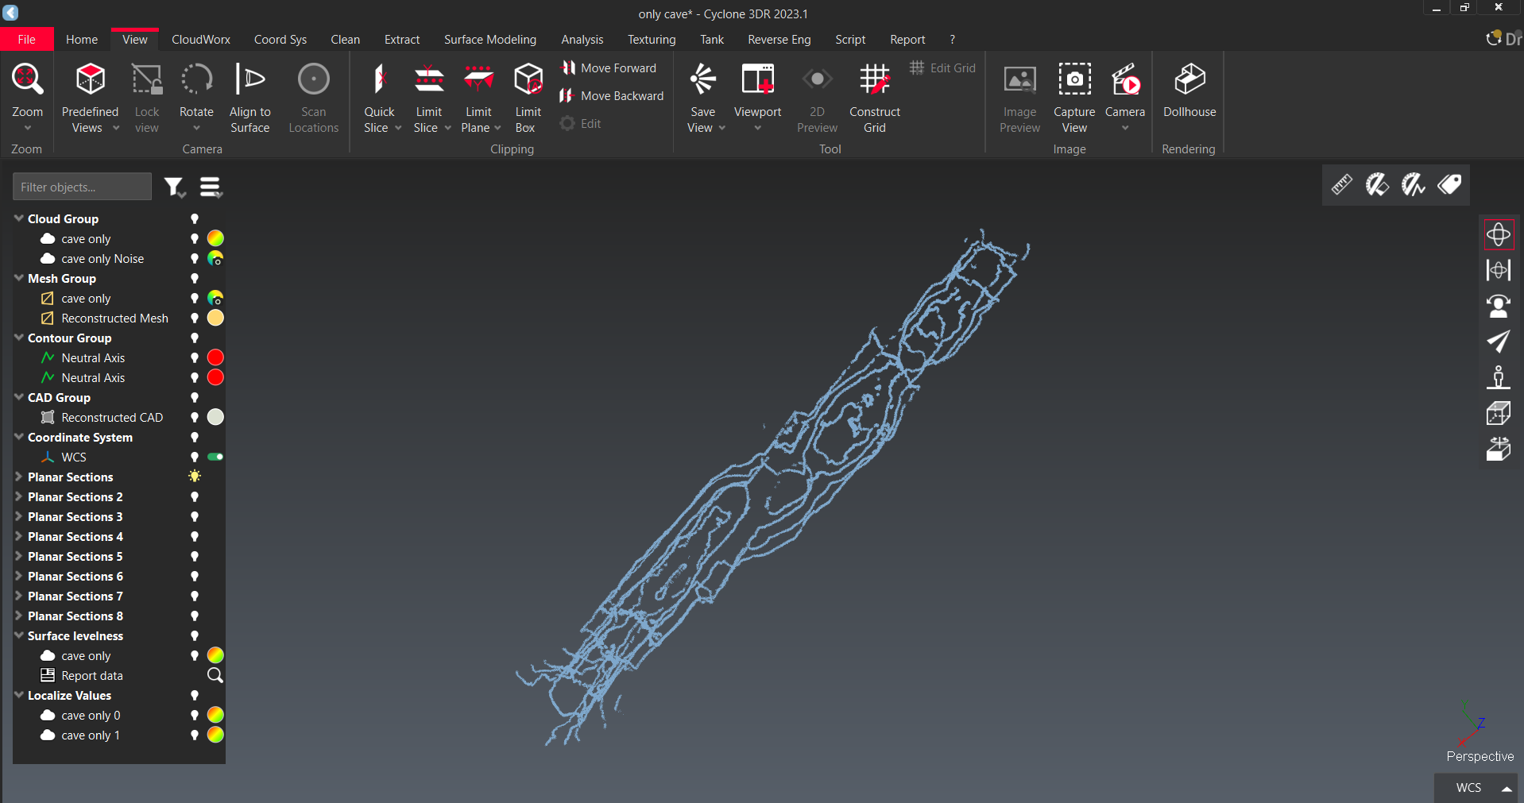The height and width of the screenshot is (803, 1524).
Task: Switch to the Surface Modeling tab
Action: point(489,40)
